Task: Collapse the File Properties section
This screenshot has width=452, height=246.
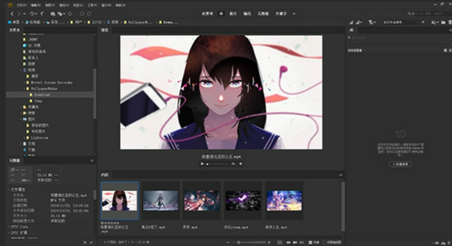Action: 8,189
